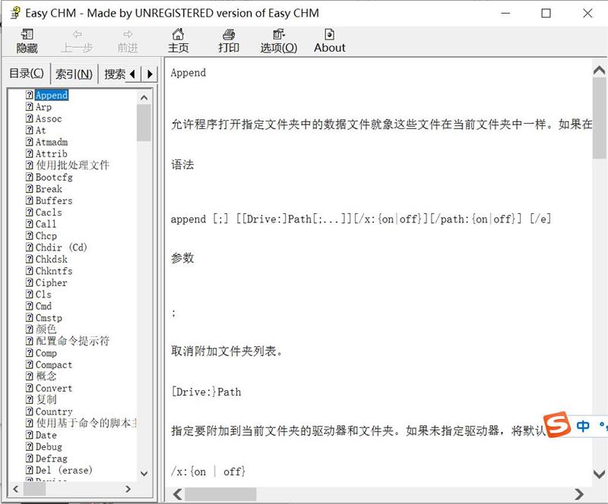Click the tree panel scroll up arrow
The height and width of the screenshot is (504, 608).
click(x=144, y=97)
